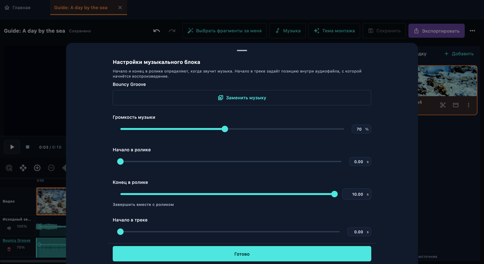Close the Guide: A day by the sea tab
Screen dimensions: 484x264
(120, 7)
